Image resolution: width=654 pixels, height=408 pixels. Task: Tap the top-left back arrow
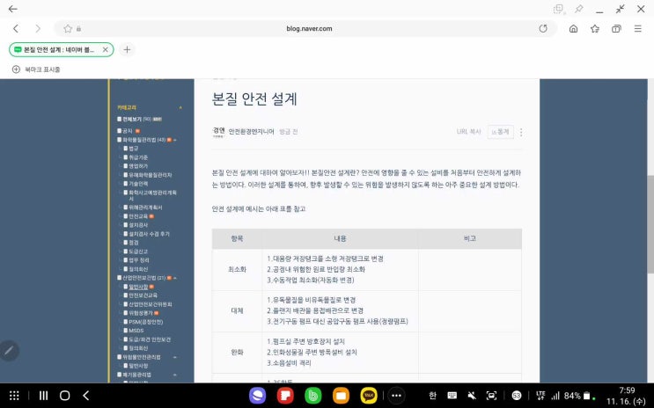[13, 9]
